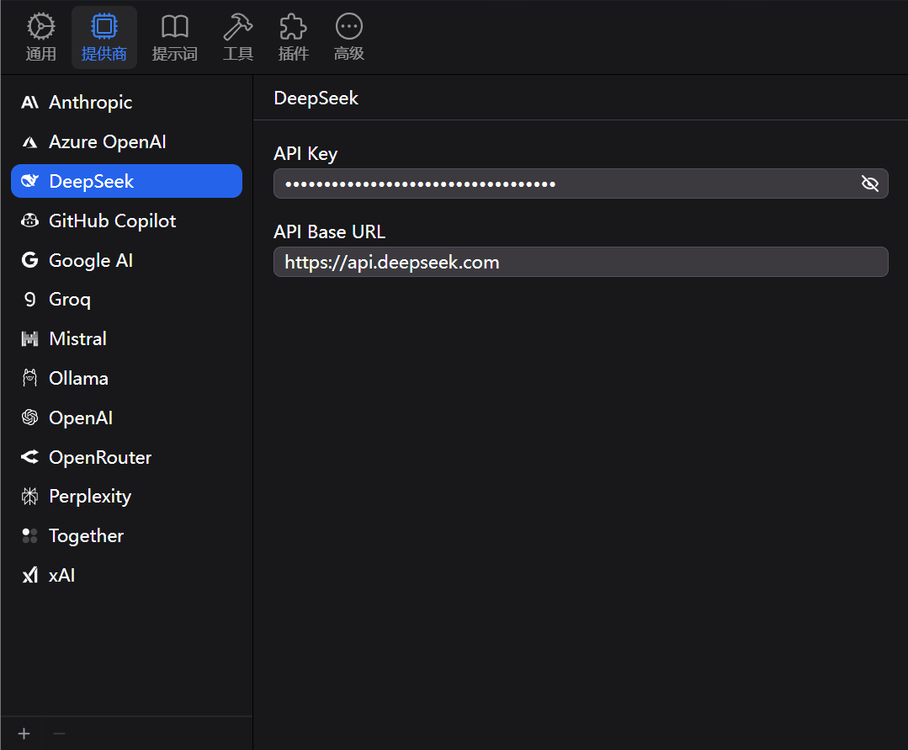
Task: Select the xAI provider icon
Action: pyautogui.click(x=29, y=575)
